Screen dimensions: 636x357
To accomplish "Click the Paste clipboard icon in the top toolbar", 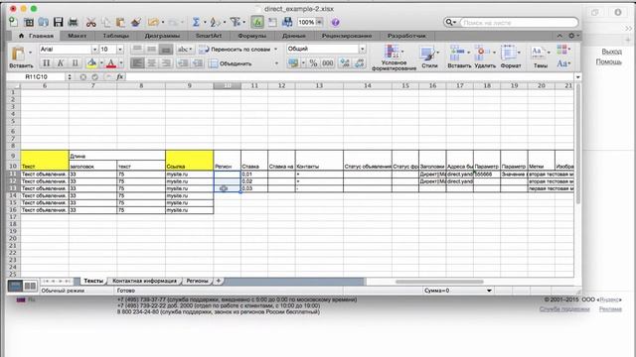I will [120, 22].
